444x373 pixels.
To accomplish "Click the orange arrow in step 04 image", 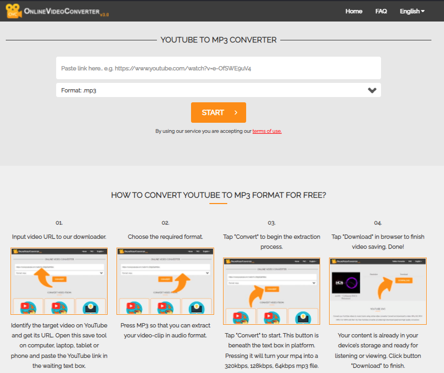I will click(x=385, y=288).
